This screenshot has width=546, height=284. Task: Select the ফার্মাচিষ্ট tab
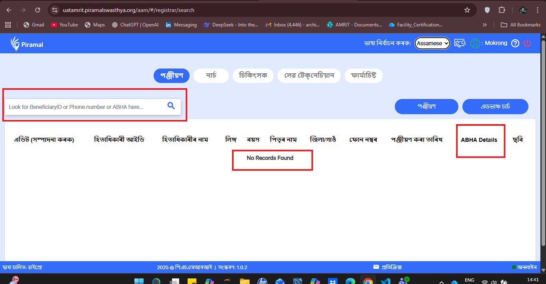(x=363, y=76)
